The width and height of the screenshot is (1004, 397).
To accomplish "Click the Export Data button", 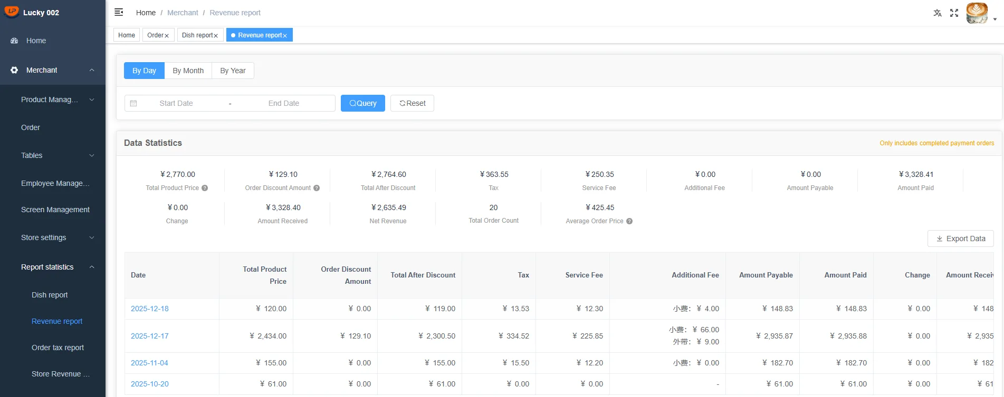I will point(960,239).
